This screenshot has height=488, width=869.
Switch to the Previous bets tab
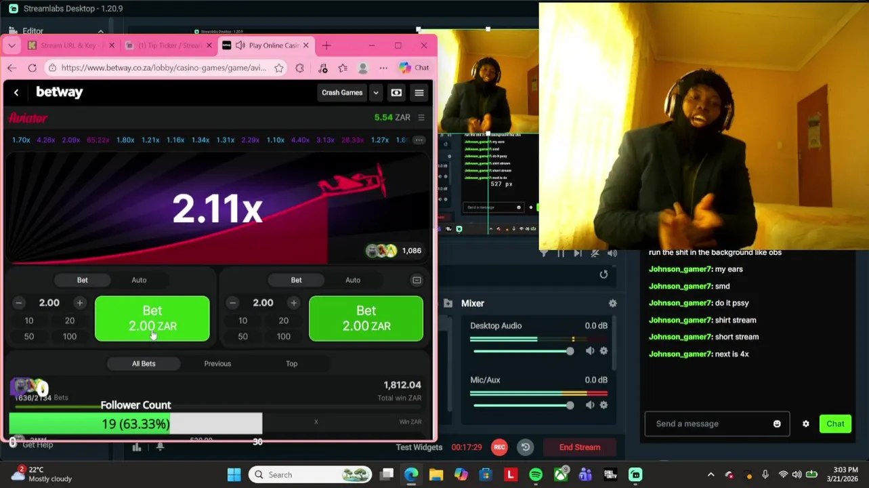[217, 364]
